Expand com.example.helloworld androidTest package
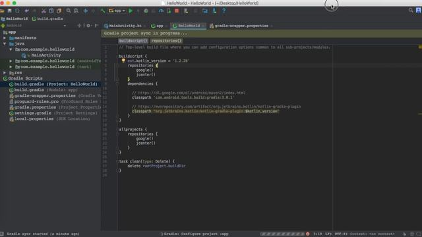The height and width of the screenshot is (237, 422). tap(11, 61)
